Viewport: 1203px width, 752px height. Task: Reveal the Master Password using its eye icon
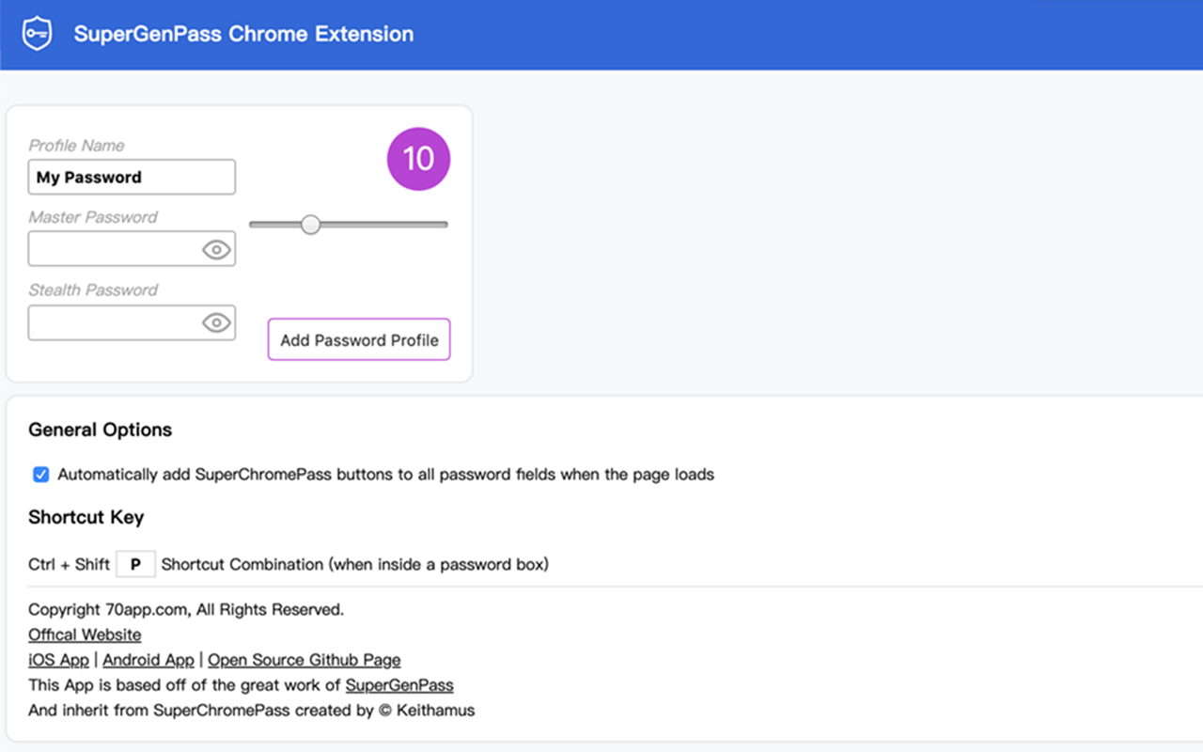215,249
